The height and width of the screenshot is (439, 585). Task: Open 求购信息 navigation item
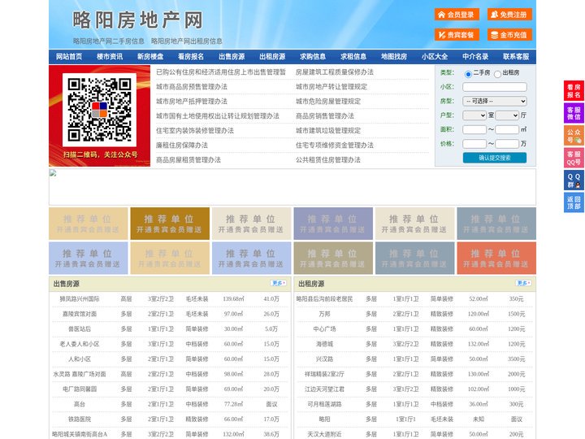click(x=313, y=57)
